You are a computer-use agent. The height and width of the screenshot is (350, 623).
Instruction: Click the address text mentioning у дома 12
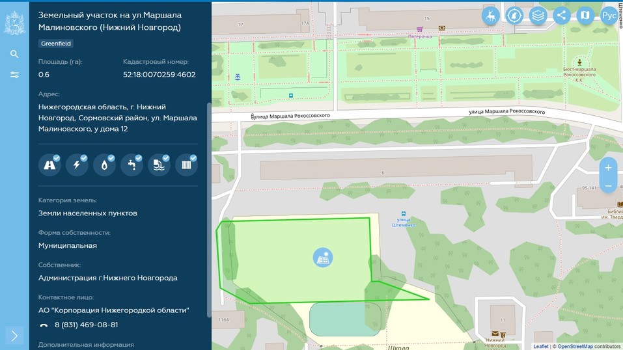(x=118, y=118)
